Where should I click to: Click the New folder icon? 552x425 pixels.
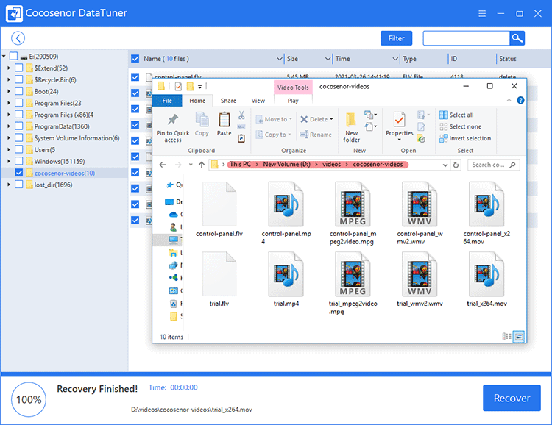tap(351, 120)
